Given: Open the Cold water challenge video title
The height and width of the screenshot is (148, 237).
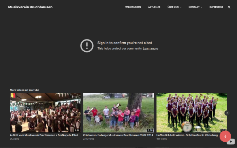Looking at the screenshot, I should [x=118, y=135].
